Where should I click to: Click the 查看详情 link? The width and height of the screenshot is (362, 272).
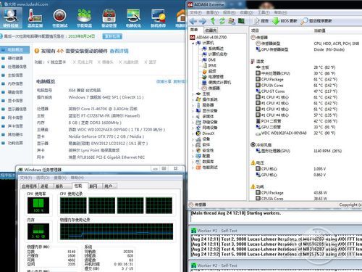click(x=119, y=51)
